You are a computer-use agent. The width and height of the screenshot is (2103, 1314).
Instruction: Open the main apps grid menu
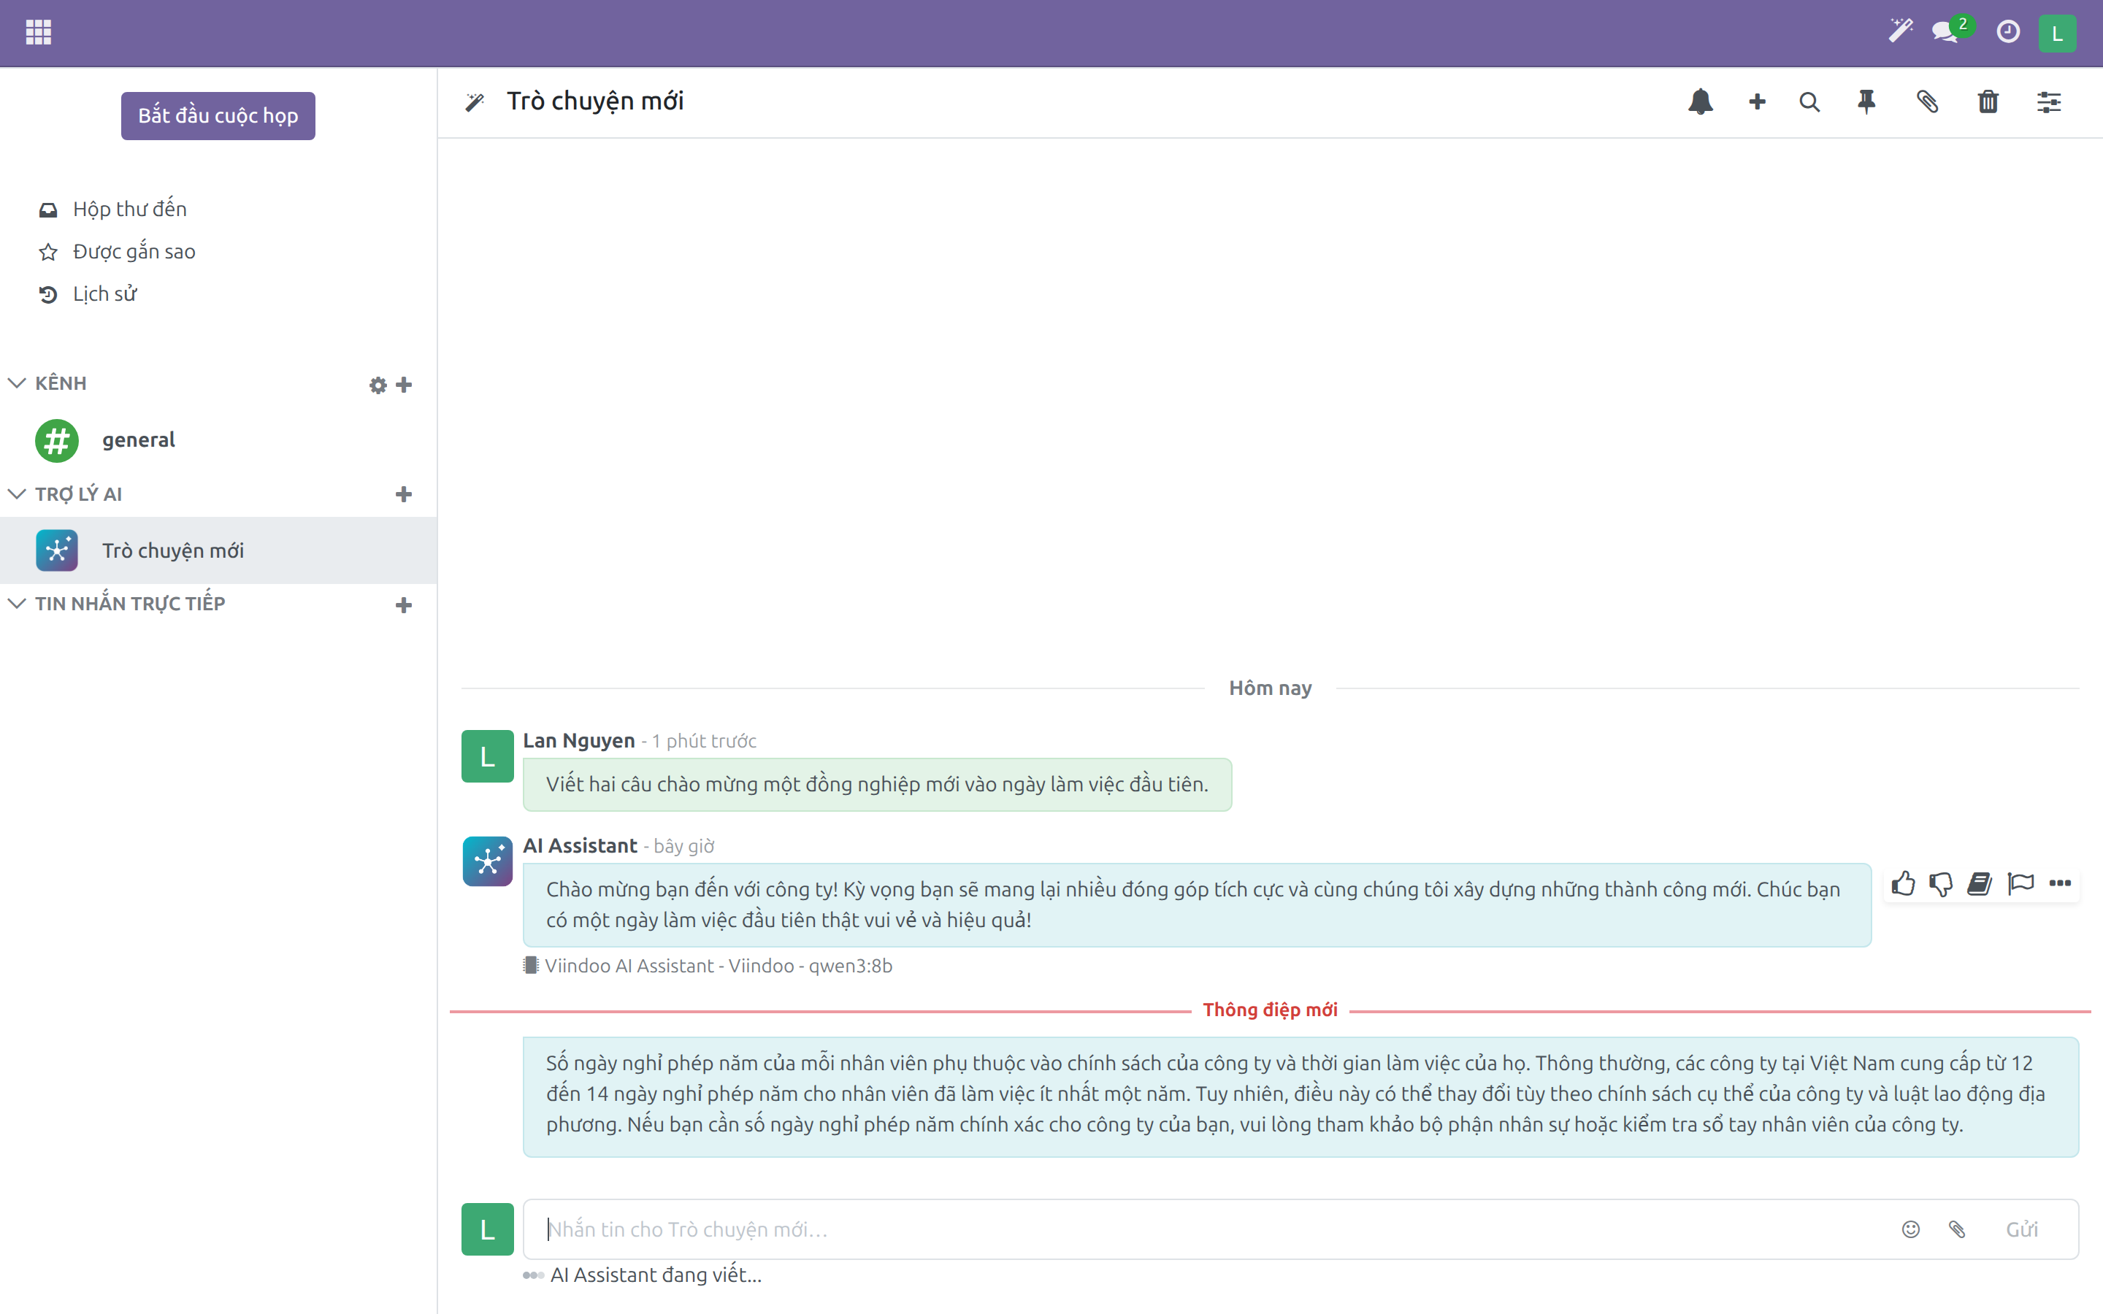[x=38, y=32]
